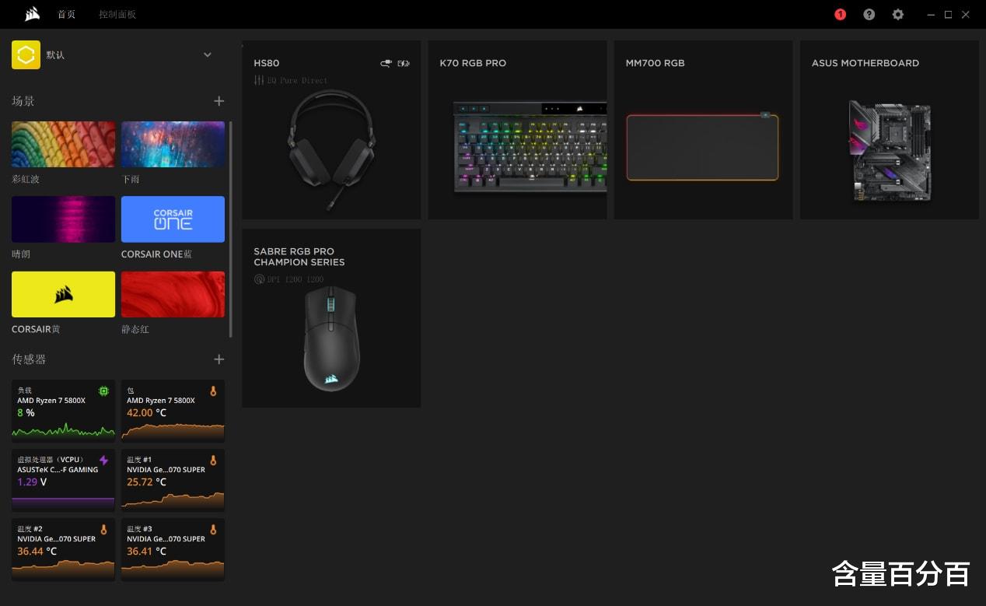This screenshot has width=986, height=606.
Task: Expand the 默认 profile dropdown chevron
Action: tap(208, 55)
